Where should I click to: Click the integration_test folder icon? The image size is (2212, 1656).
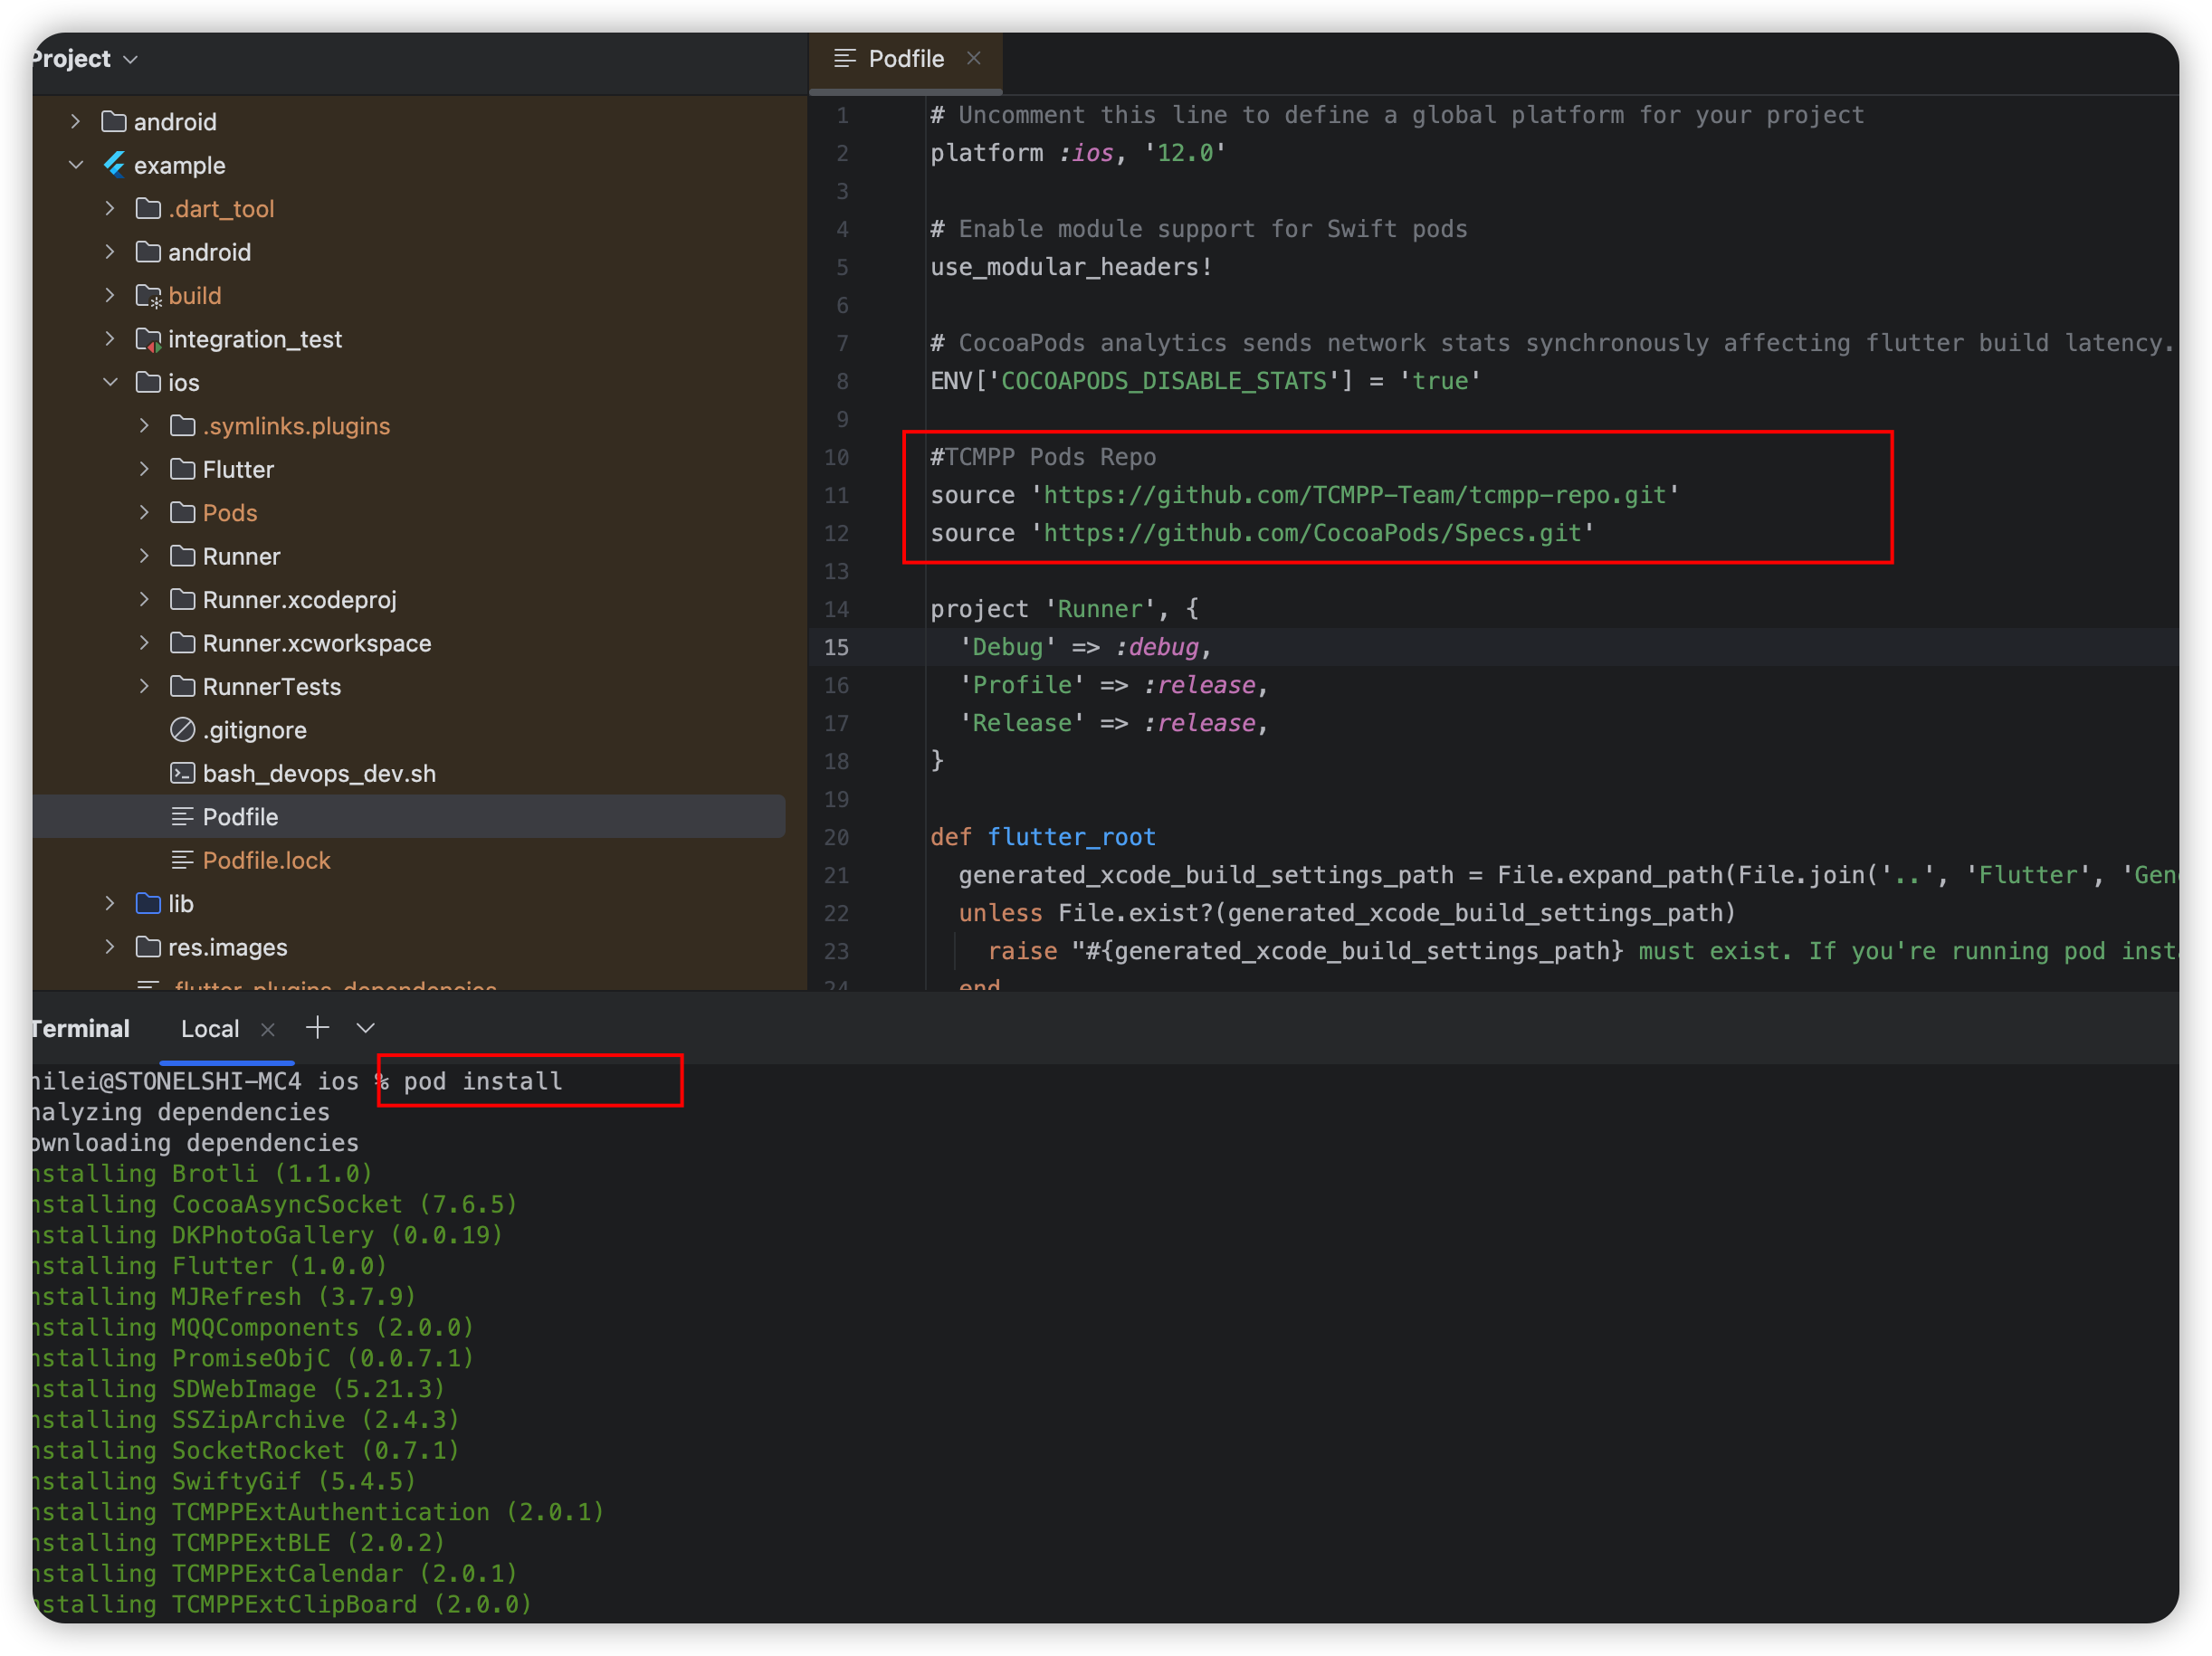pos(148,339)
